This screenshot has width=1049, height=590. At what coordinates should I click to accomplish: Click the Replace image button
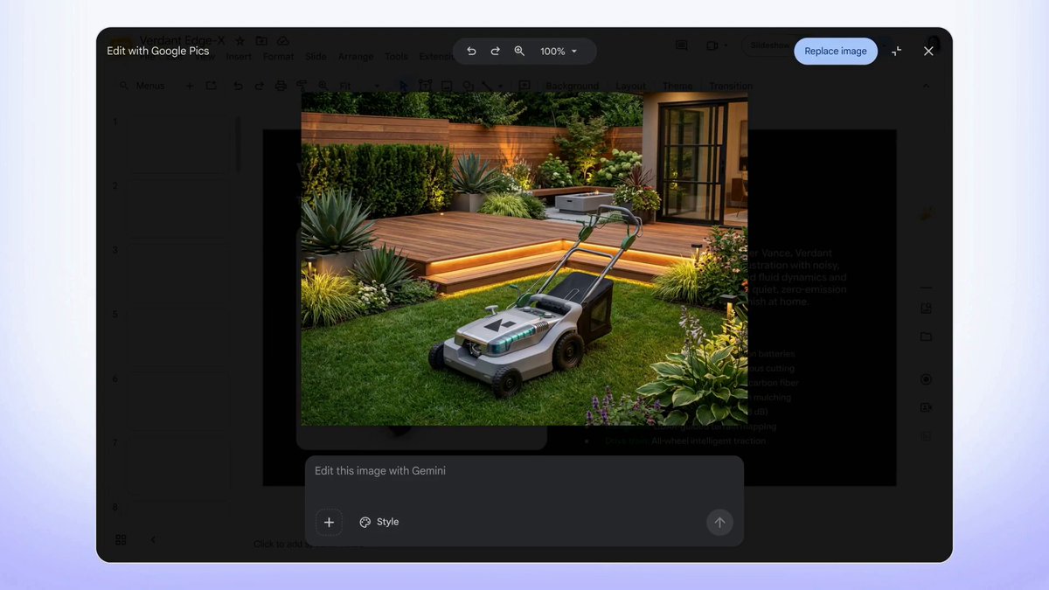(836, 51)
